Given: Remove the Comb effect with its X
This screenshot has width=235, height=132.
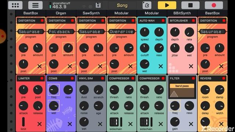Looking at the screenshot, I should coord(70,124).
